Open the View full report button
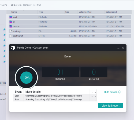Viewport: 134px width, 120px height. coord(110,106)
